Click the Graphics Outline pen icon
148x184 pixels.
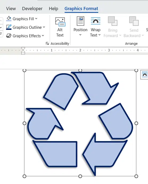pos(9,27)
